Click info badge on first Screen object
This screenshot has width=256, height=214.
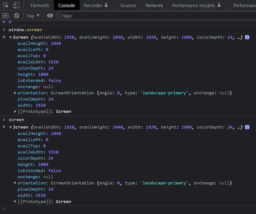pyautogui.click(x=247, y=37)
